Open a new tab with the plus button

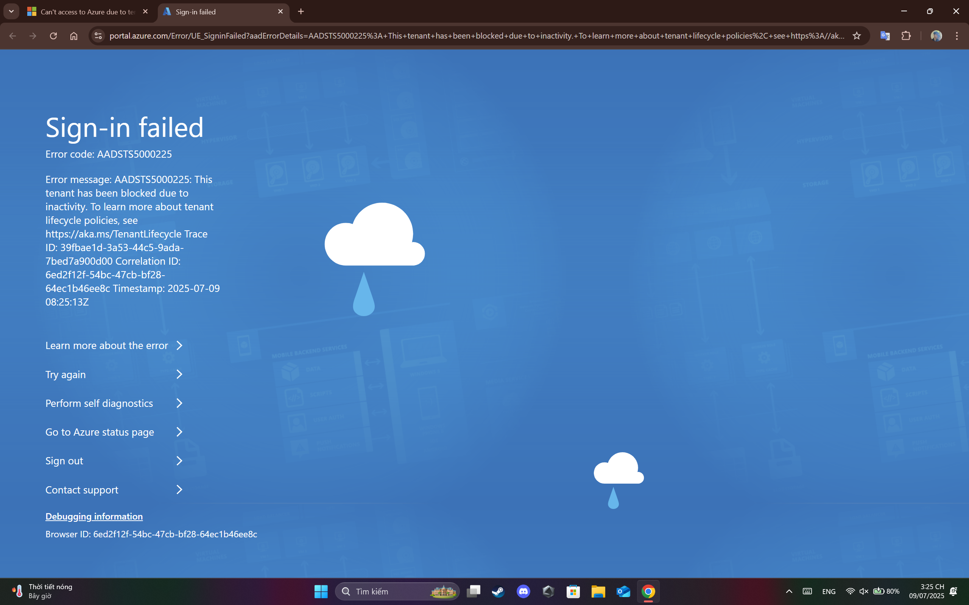pyautogui.click(x=301, y=12)
